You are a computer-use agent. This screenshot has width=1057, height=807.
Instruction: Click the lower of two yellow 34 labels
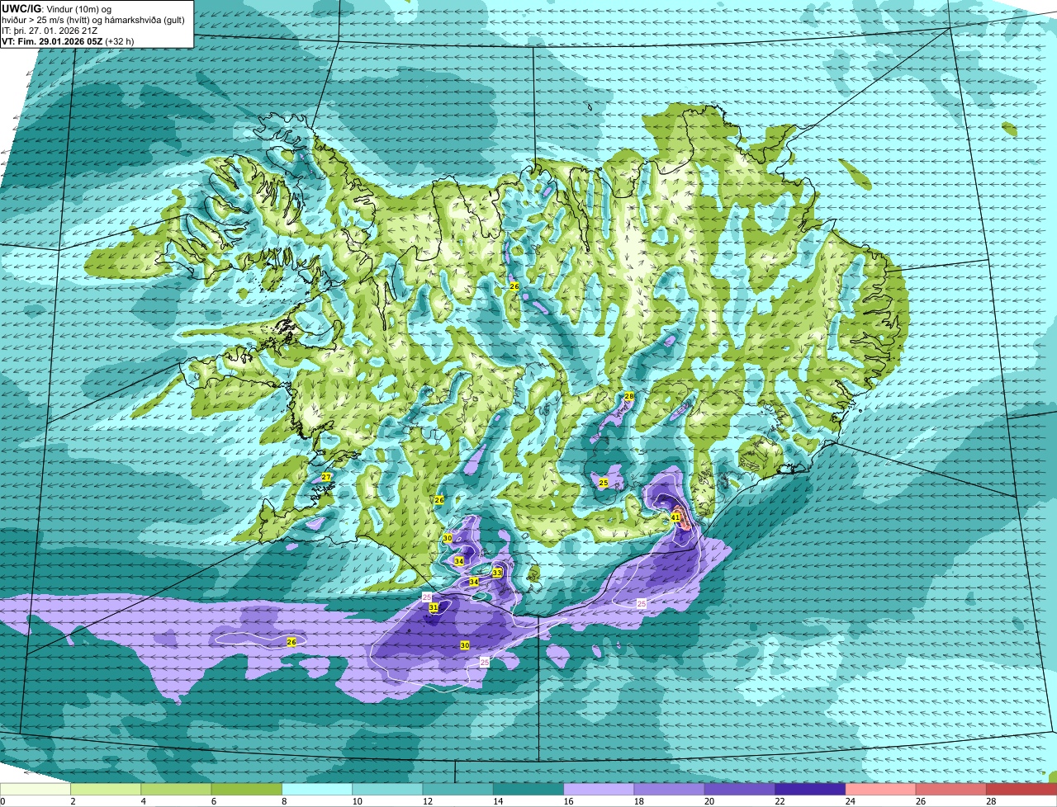(474, 582)
